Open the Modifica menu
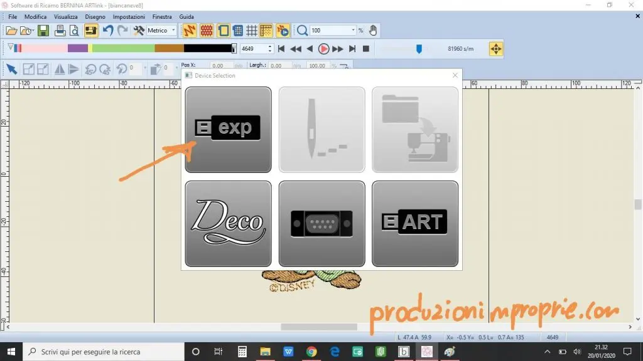Screen dimensions: 643x361 pos(35,17)
